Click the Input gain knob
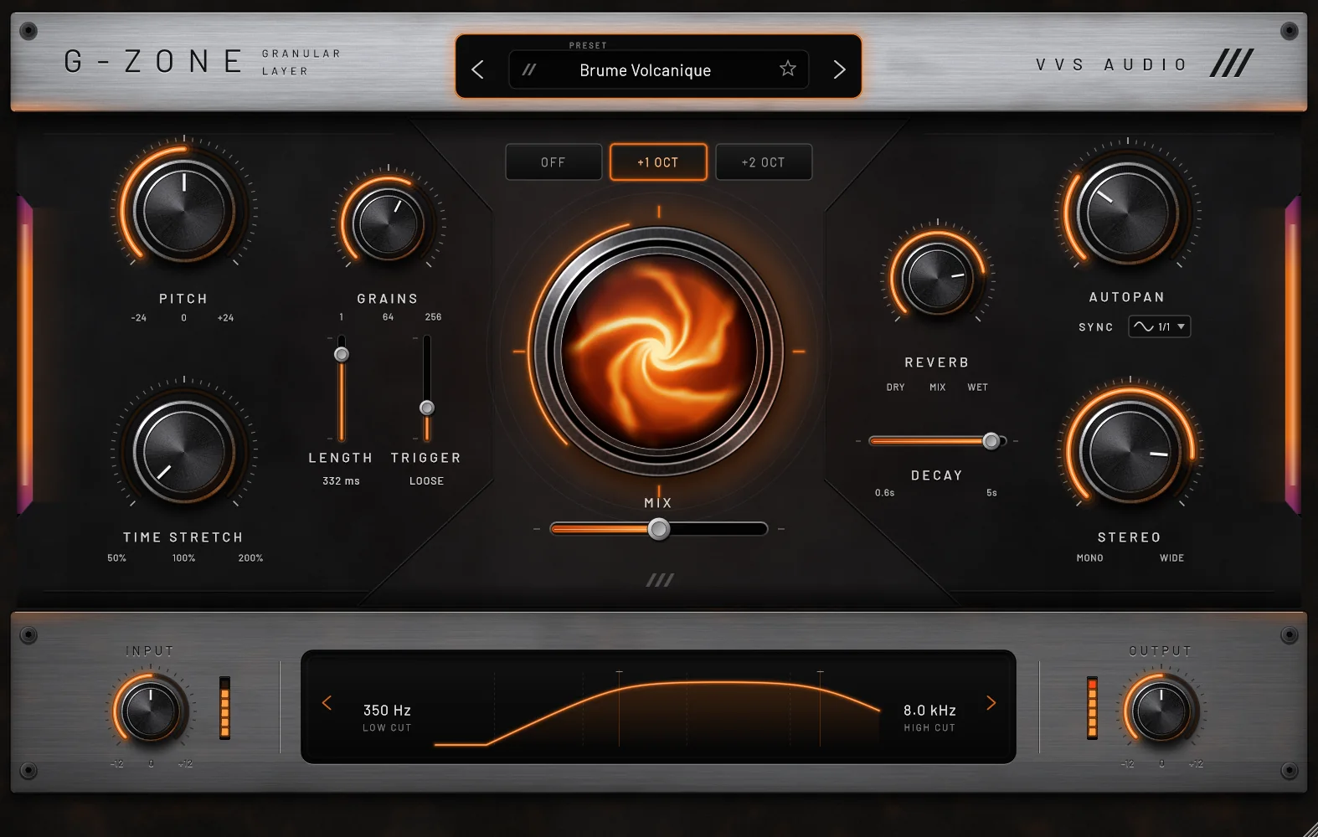This screenshot has height=837, width=1318. tap(151, 711)
